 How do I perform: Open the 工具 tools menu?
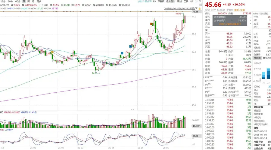[x=186, y=1]
